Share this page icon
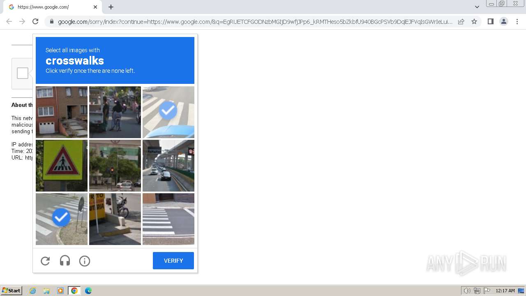 point(461,21)
